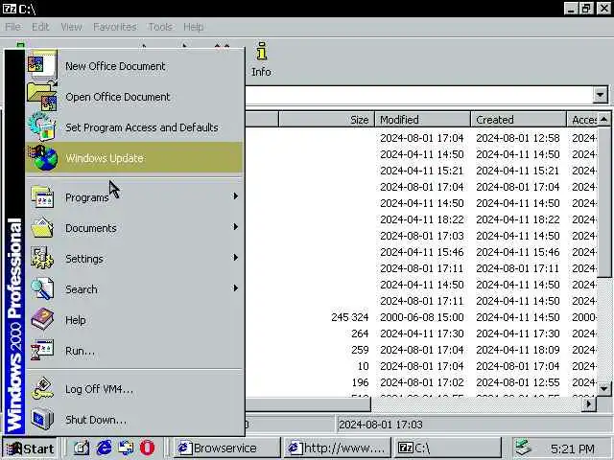Click the Windows Update globe icon

(43, 157)
